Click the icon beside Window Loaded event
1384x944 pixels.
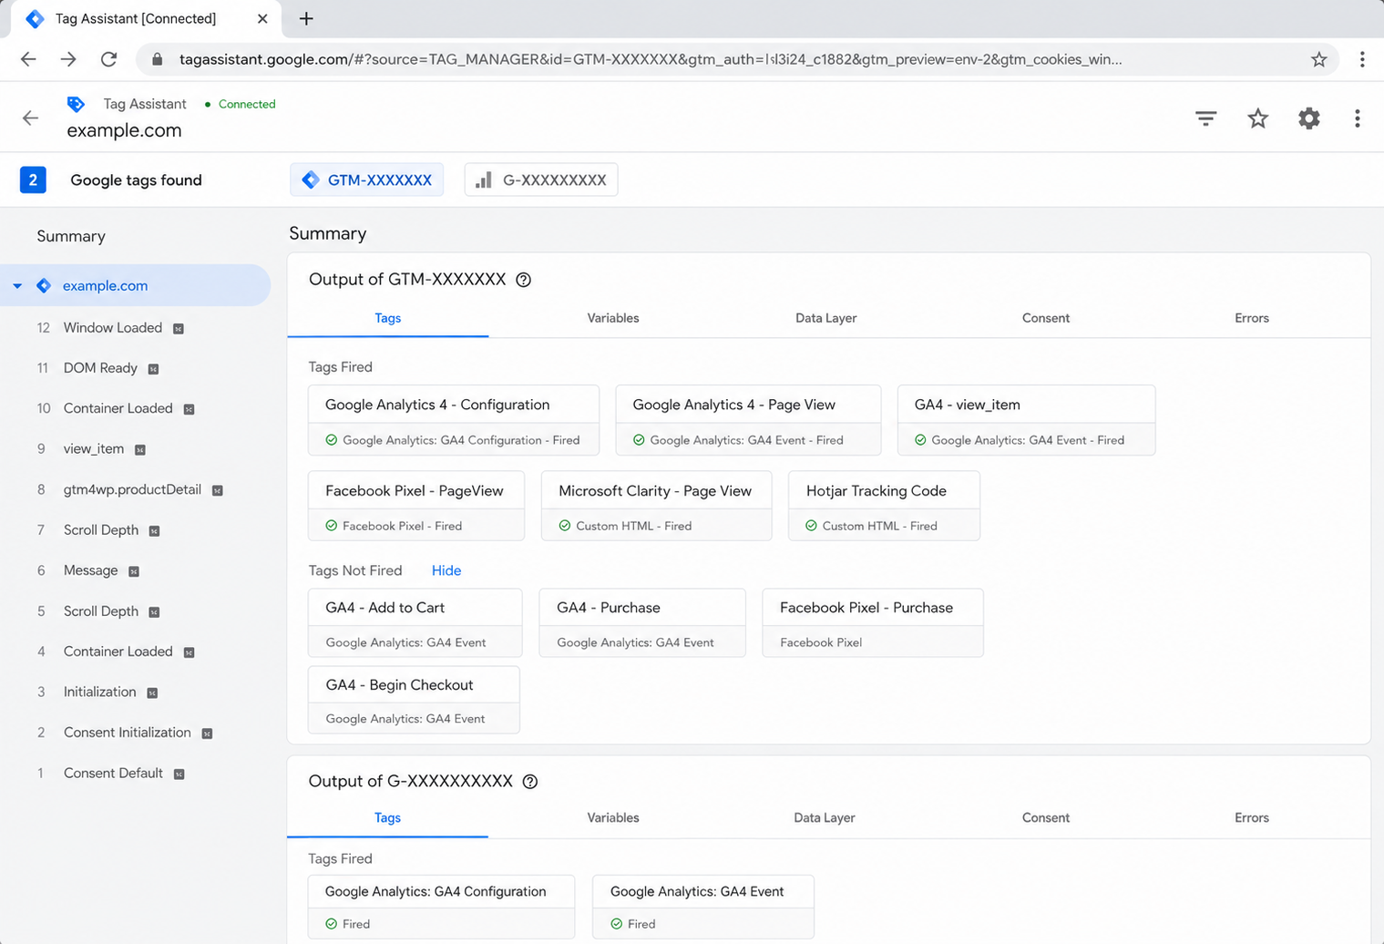point(179,329)
